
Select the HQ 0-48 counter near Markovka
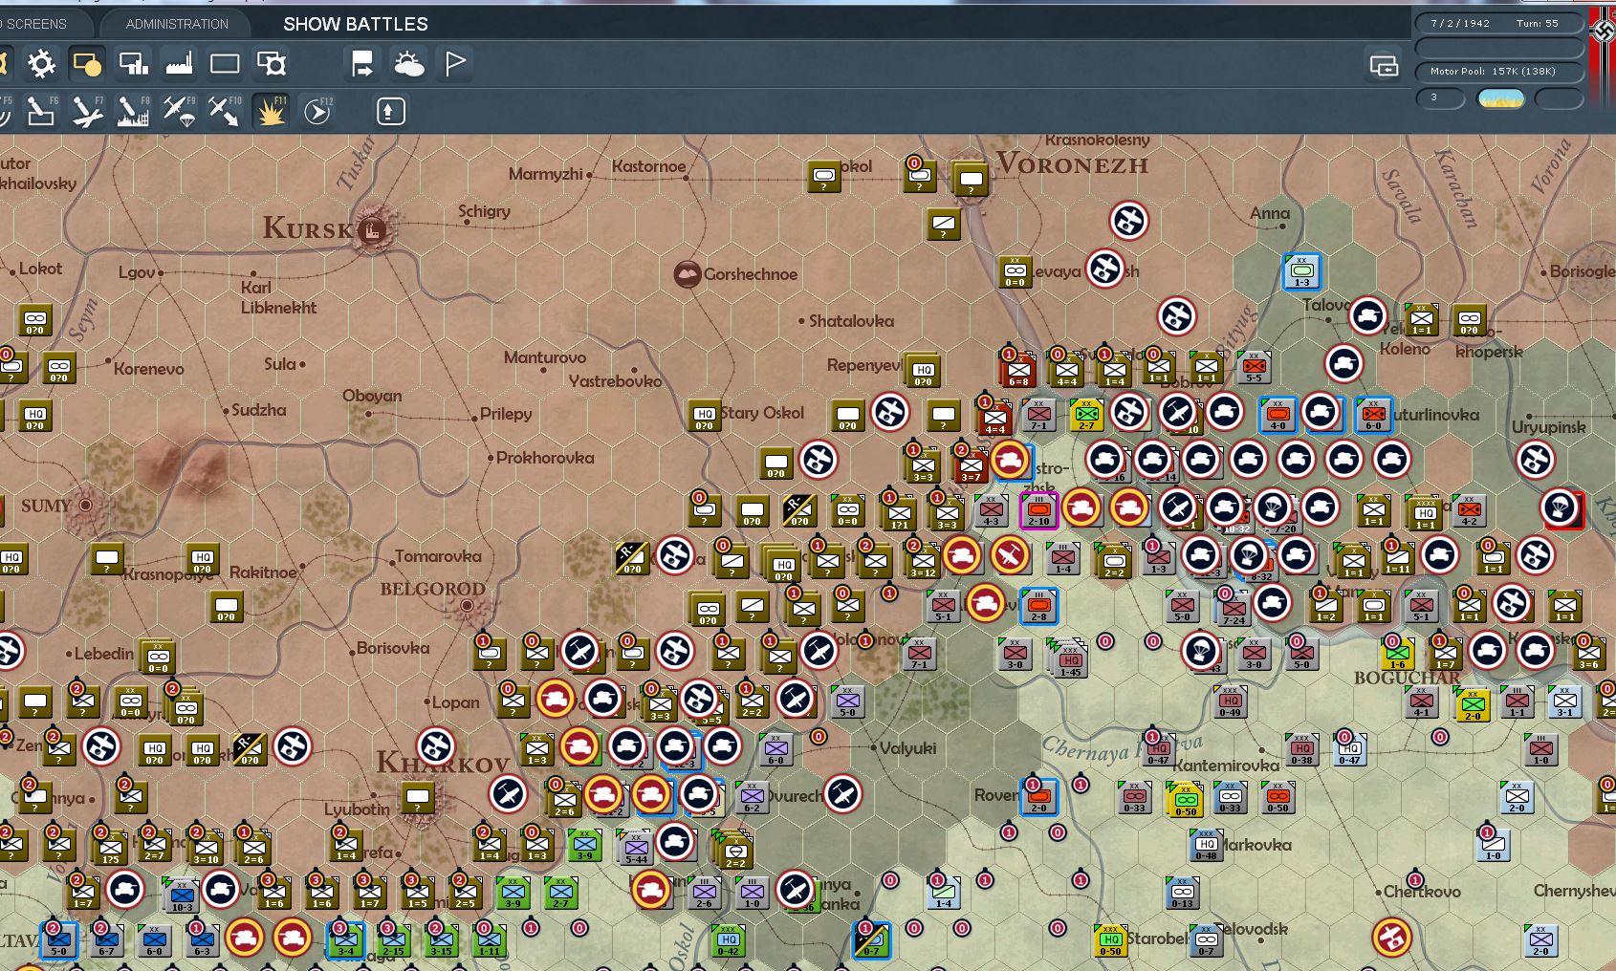point(1206,845)
